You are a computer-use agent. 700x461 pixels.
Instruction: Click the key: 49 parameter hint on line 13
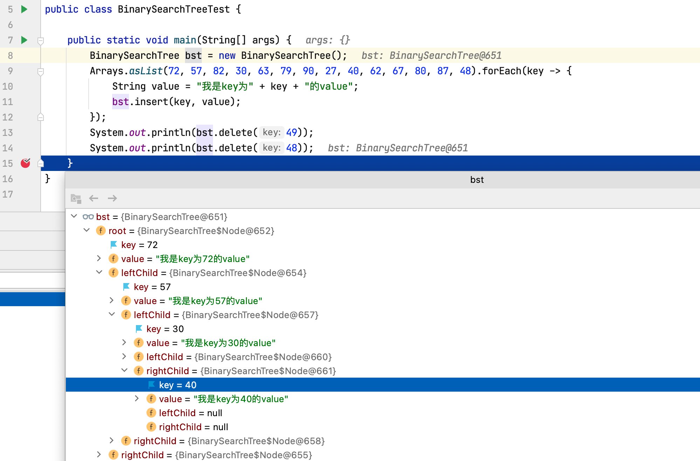tap(272, 132)
